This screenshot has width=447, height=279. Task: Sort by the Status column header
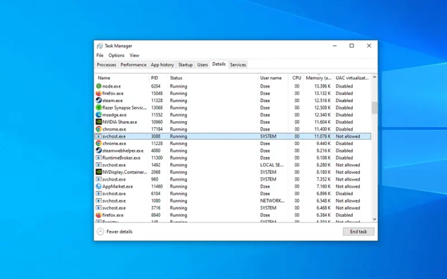pos(213,78)
